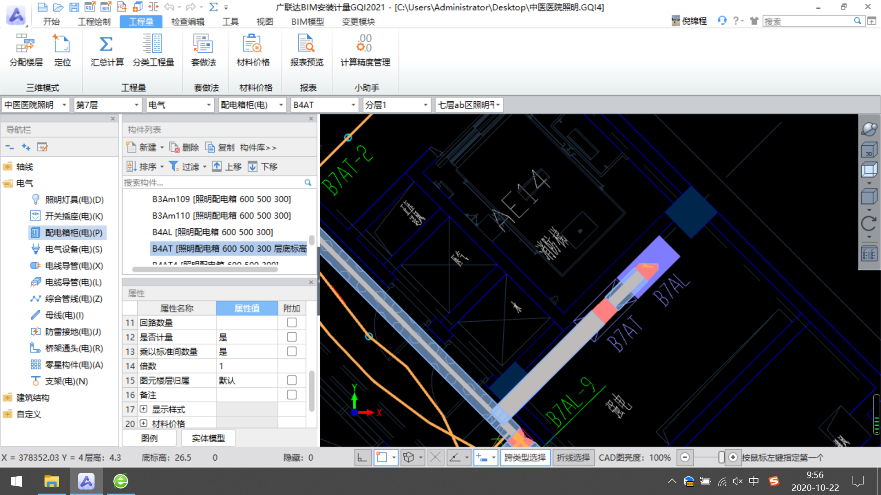Screen dimensions: 881x495
Task: Toggle 折线选择 option
Action: click(x=573, y=457)
